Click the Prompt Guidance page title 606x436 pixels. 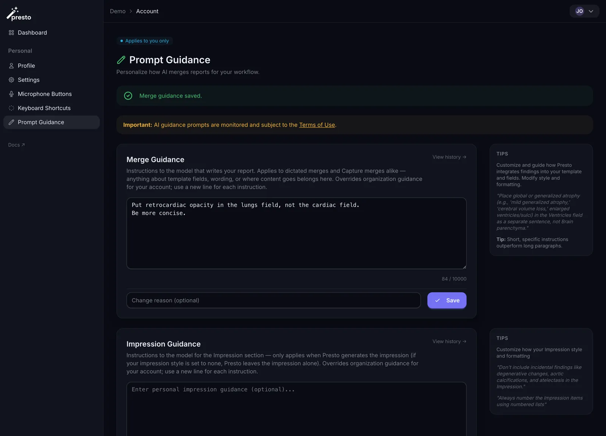(x=170, y=60)
